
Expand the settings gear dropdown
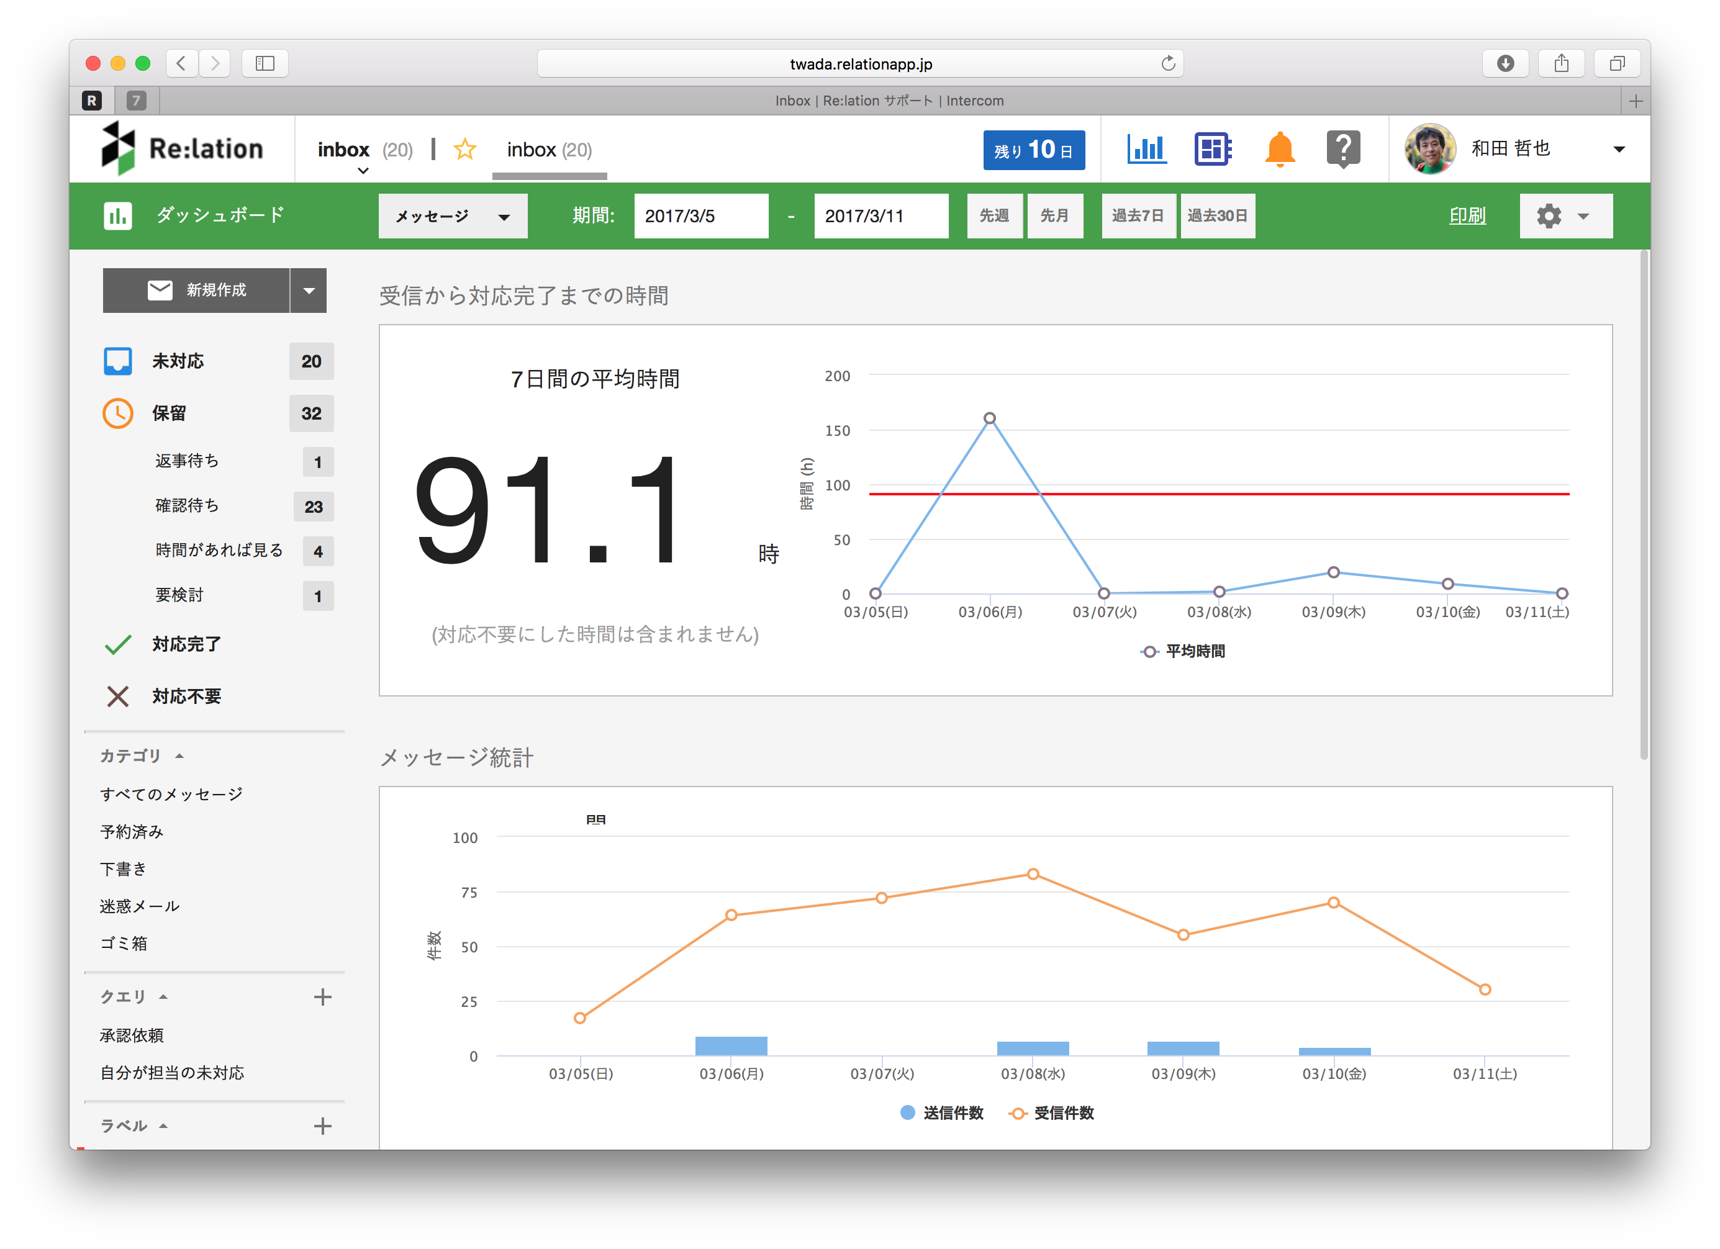pyautogui.click(x=1565, y=216)
